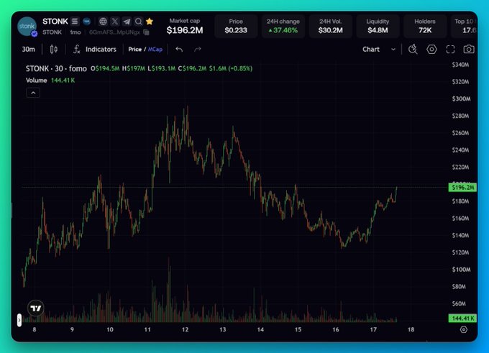Screen dimensions: 489x353
Task: Open the X (Twitter) link icon
Action: (x=115, y=21)
